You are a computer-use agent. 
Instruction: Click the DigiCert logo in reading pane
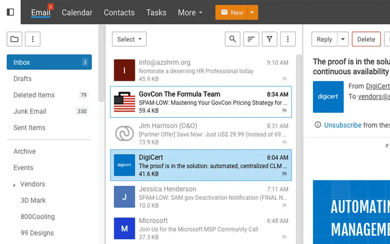pos(328,97)
